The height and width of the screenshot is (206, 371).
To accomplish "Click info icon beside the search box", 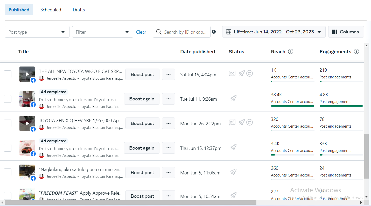I will pos(214,32).
